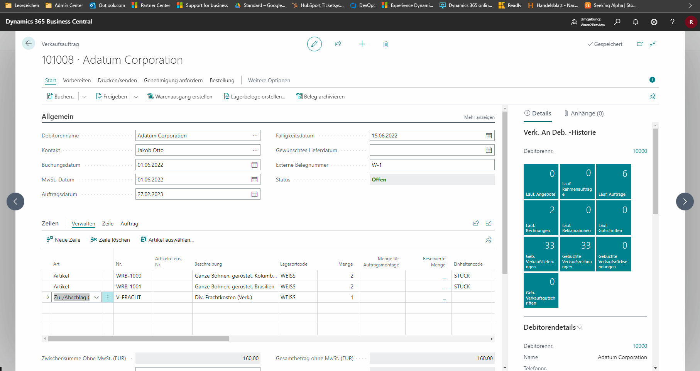Screen dimensions: 700x371
Task: Open notifications bell icon
Action: coord(636,22)
